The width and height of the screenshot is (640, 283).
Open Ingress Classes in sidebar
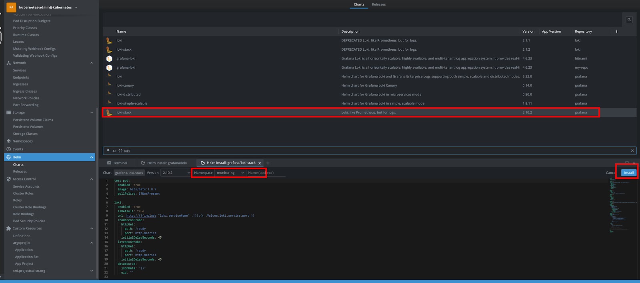25,91
